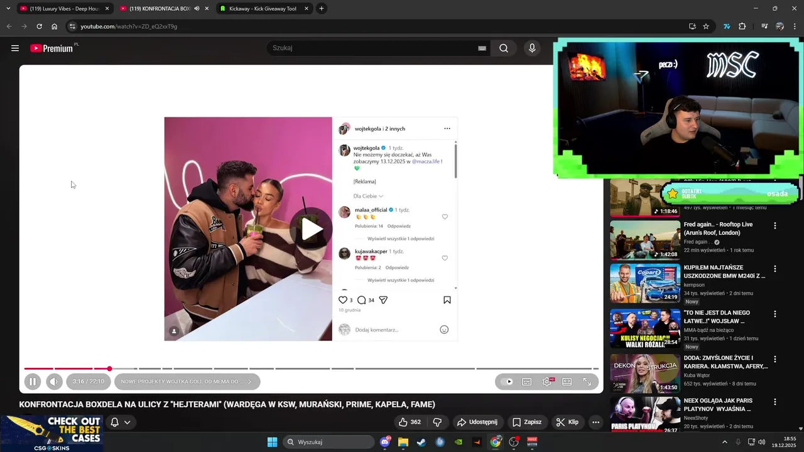804x452 pixels.
Task: Click the Wyszukaj taskbar search box
Action: click(330, 442)
